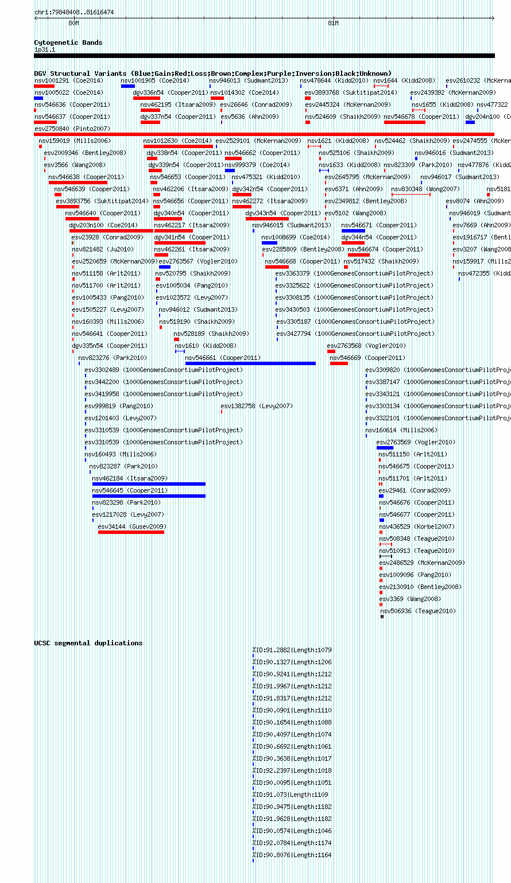Open the nsv159019 (Mills2006) variant
This screenshot has height=883, width=511.
pyautogui.click(x=74, y=141)
